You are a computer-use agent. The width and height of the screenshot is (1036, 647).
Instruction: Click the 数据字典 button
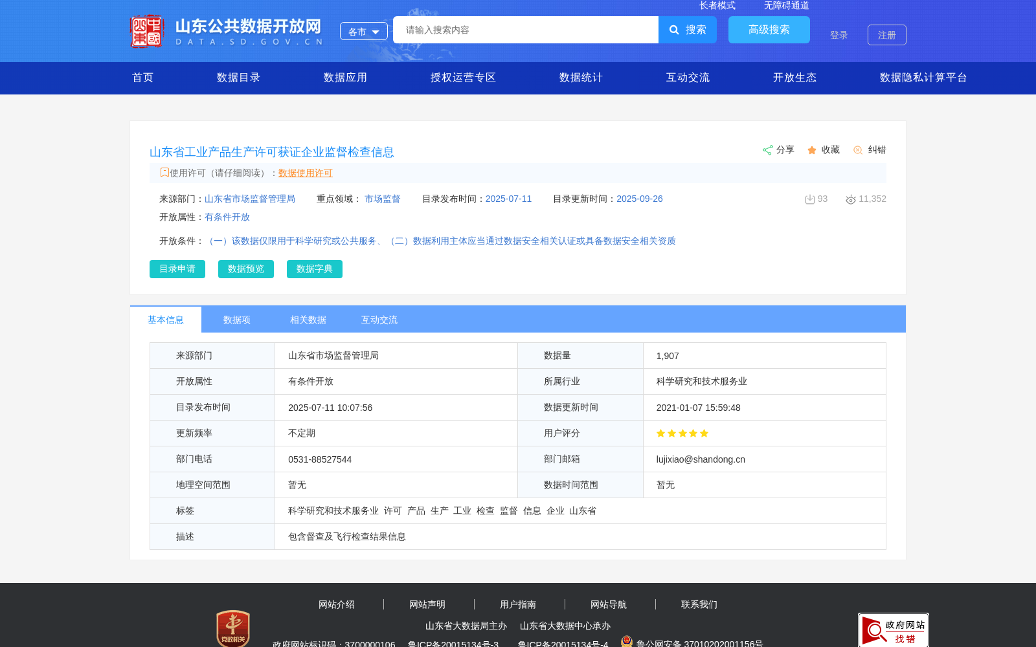click(x=315, y=269)
